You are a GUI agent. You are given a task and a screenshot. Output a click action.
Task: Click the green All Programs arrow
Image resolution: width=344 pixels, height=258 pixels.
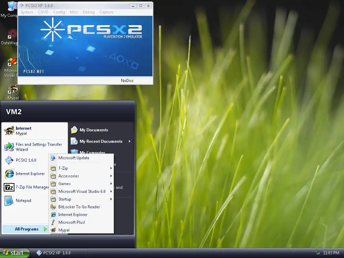pos(45,229)
